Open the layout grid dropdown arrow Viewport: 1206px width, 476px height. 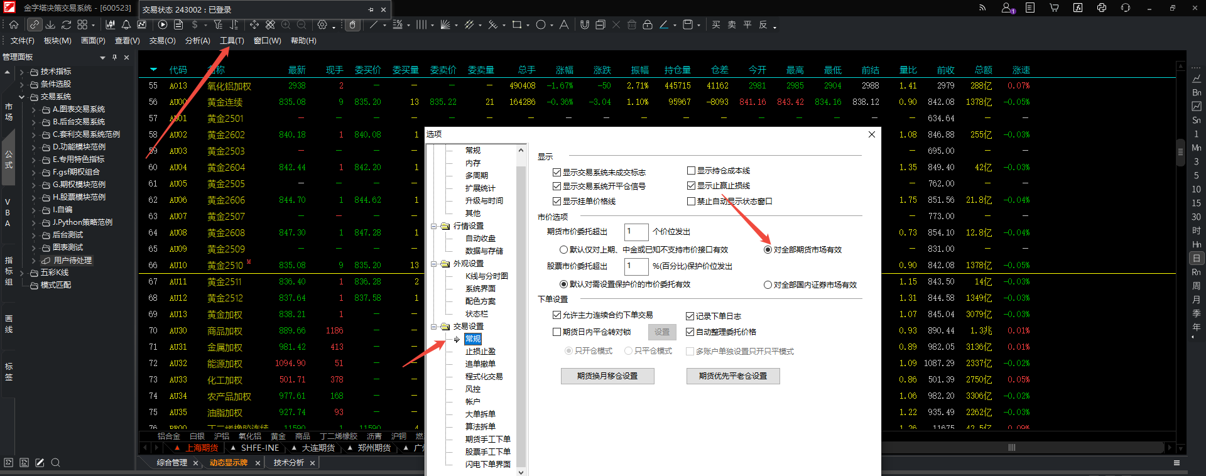(93, 26)
